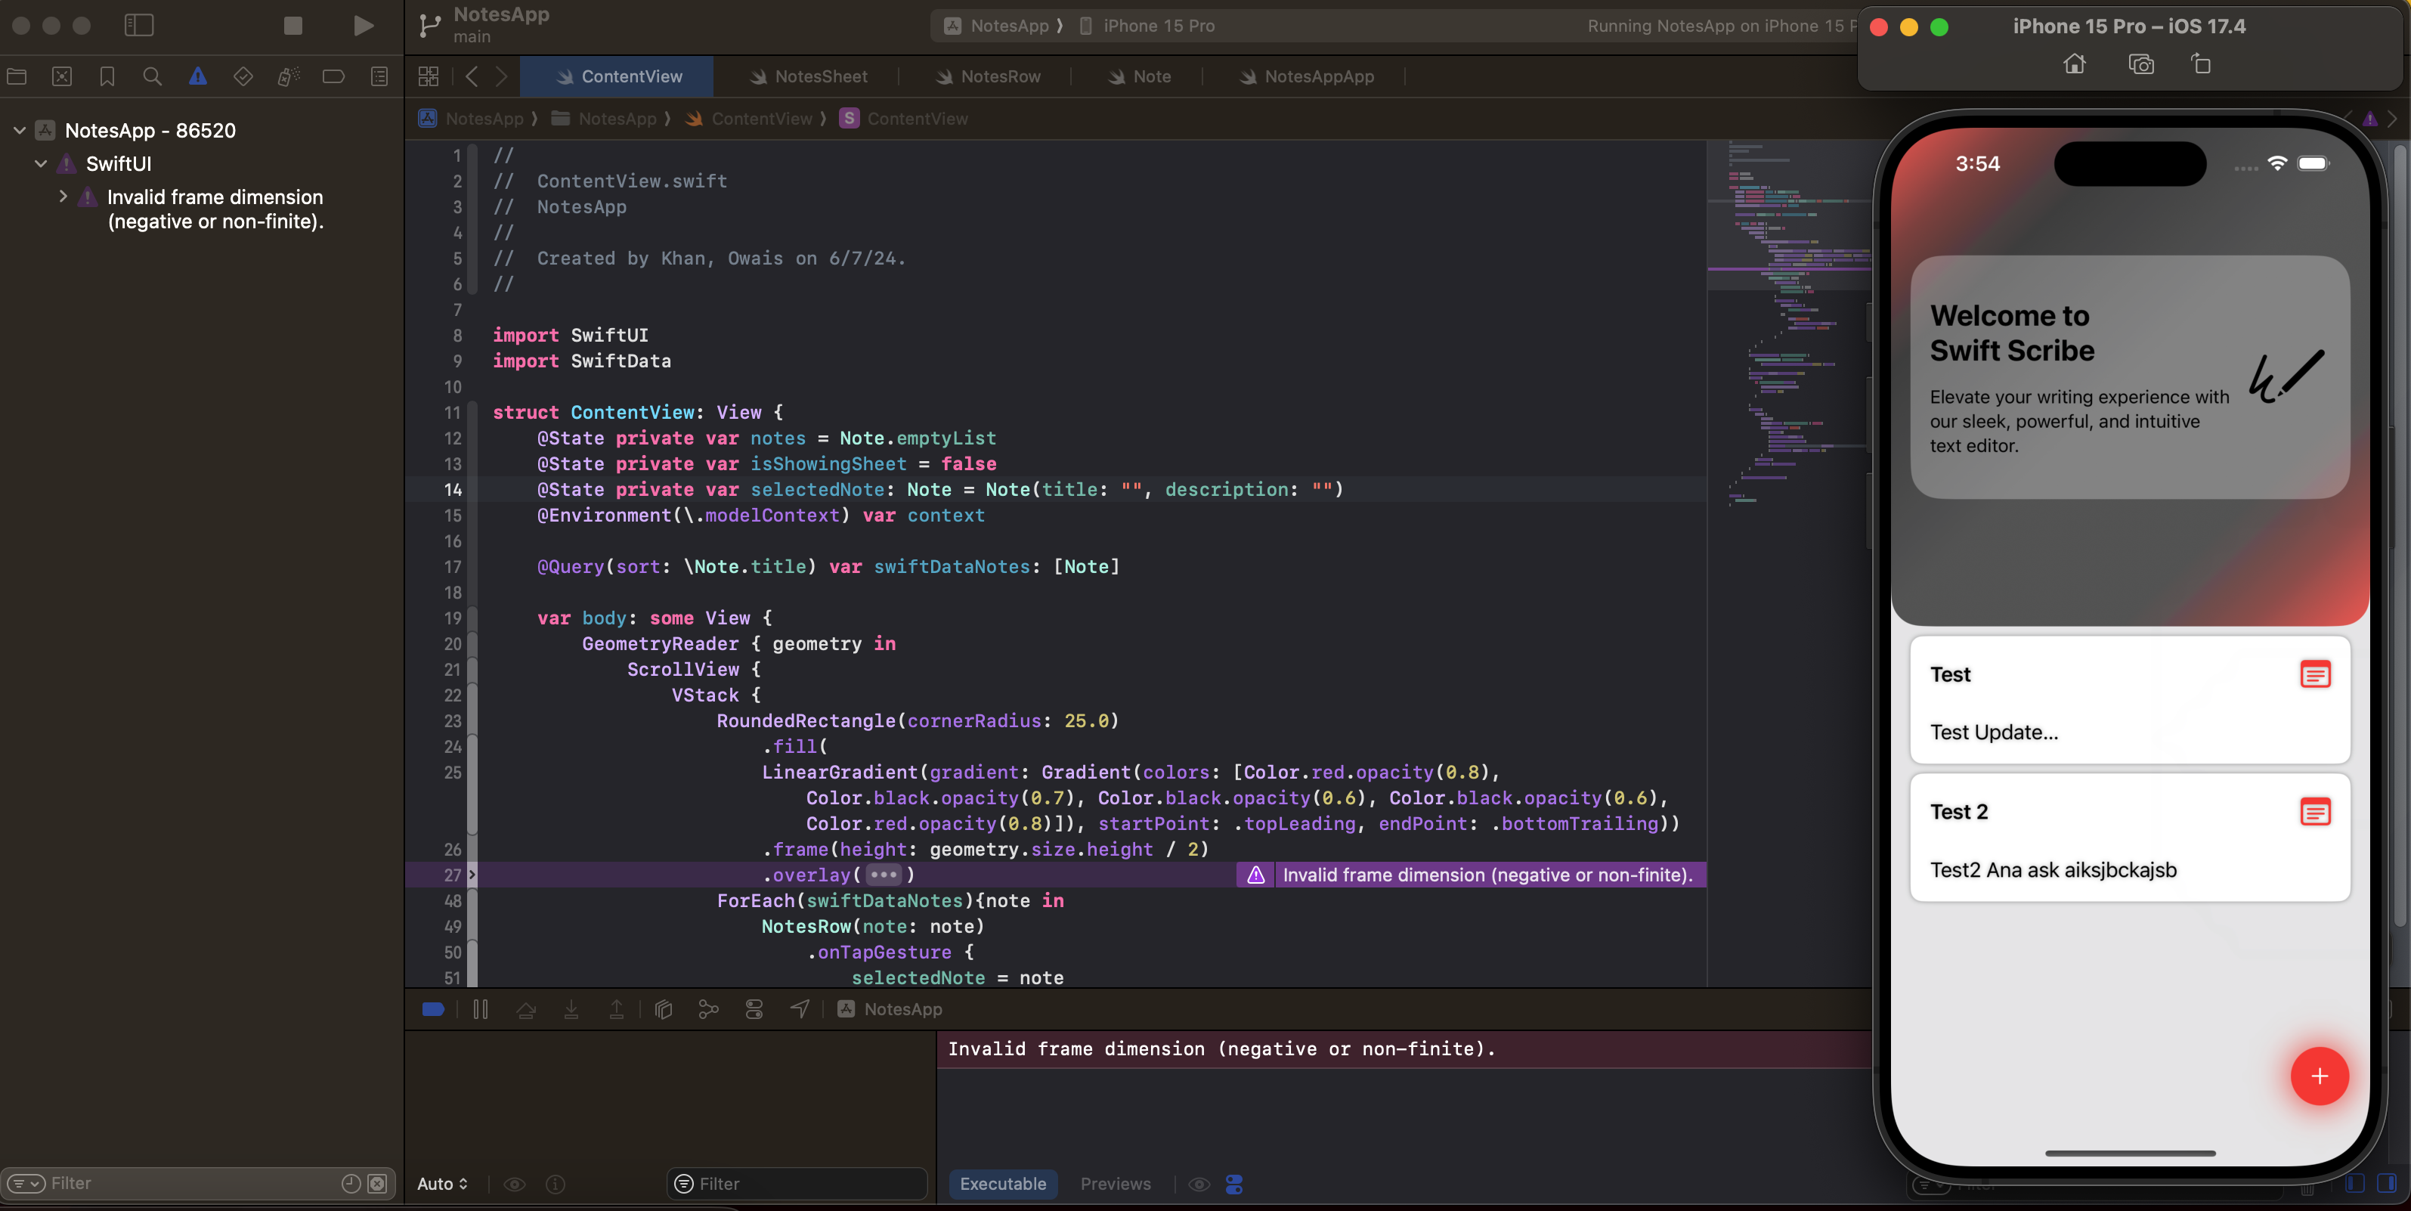The image size is (2411, 1211).
Task: Select Invalid frame dimension issue in navigator
Action: pyautogui.click(x=215, y=209)
